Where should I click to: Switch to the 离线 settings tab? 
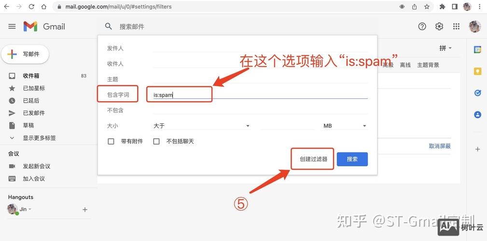(x=405, y=65)
